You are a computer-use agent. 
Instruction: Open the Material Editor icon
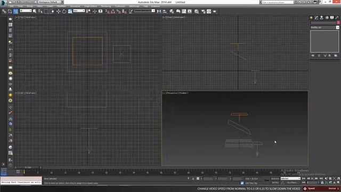[x=197, y=11]
